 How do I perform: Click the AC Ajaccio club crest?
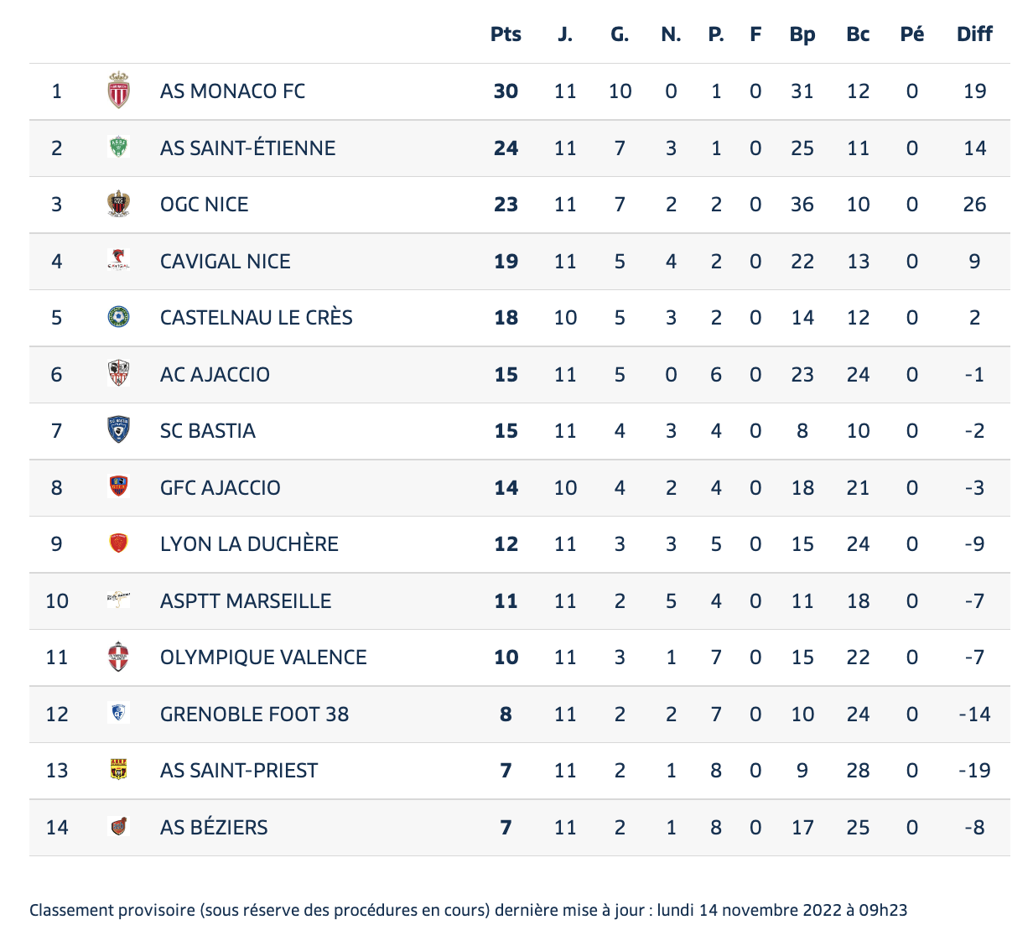coord(119,374)
